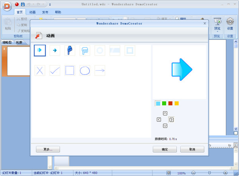Select the hand-drawn thin arrow animation
239x176 pixels.
tap(100, 71)
